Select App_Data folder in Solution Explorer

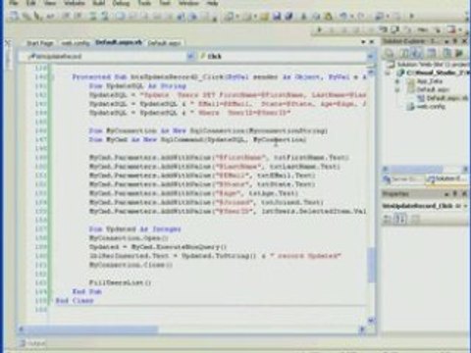[x=430, y=81]
